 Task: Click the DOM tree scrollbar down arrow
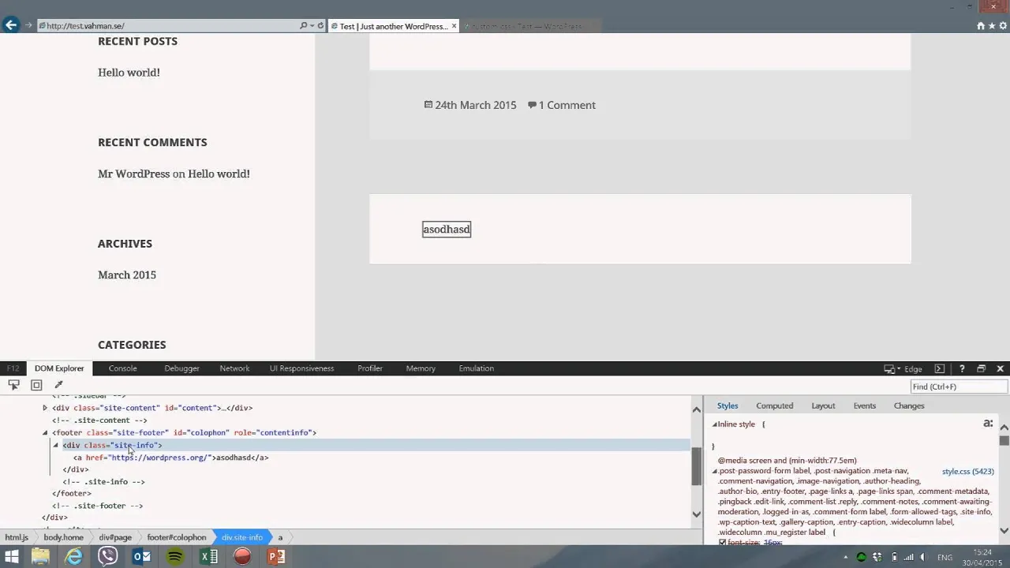[697, 514]
